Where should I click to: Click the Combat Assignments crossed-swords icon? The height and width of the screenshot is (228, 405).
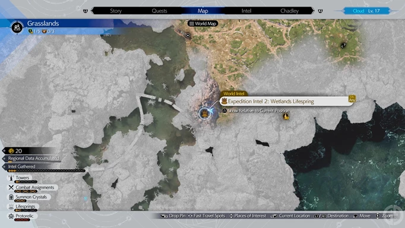(11, 188)
